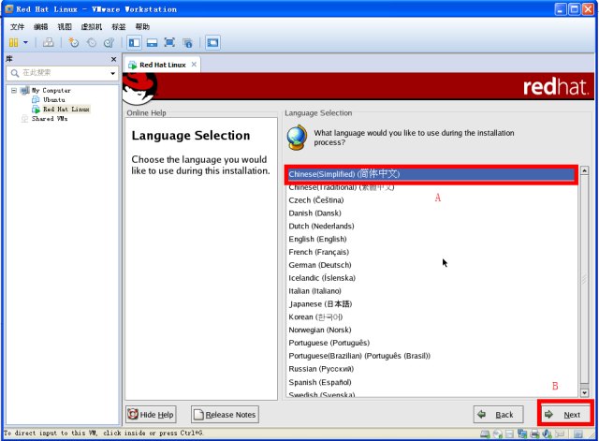Click the network adapter status icon
The height and width of the screenshot is (441, 599).
pyautogui.click(x=522, y=434)
